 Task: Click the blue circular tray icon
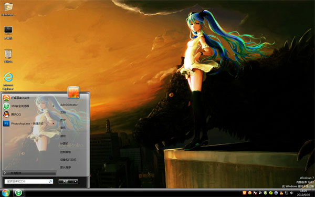pos(276,193)
